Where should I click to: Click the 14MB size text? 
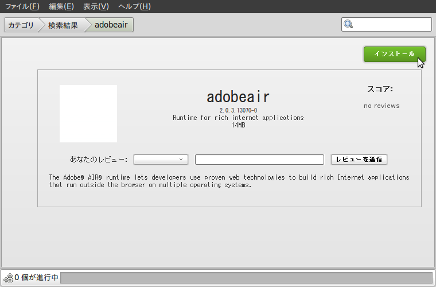(238, 125)
